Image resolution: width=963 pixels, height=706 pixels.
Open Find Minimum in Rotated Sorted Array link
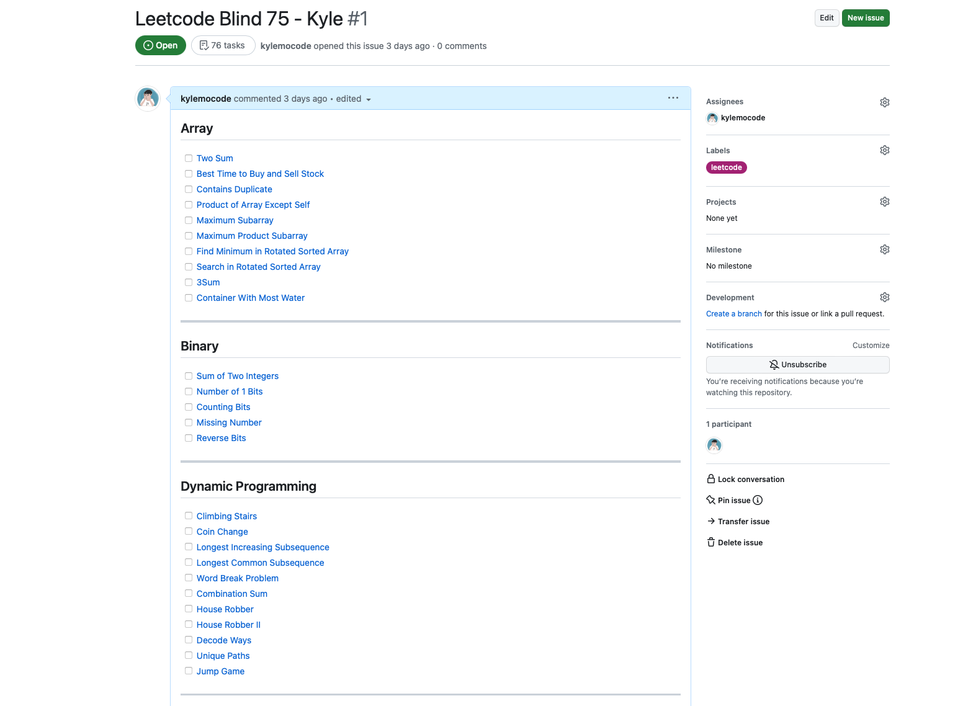click(x=272, y=251)
